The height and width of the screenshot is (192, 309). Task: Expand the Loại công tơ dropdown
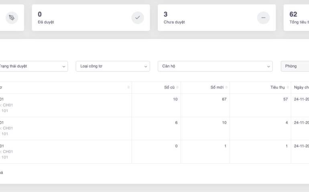pyautogui.click(x=112, y=66)
